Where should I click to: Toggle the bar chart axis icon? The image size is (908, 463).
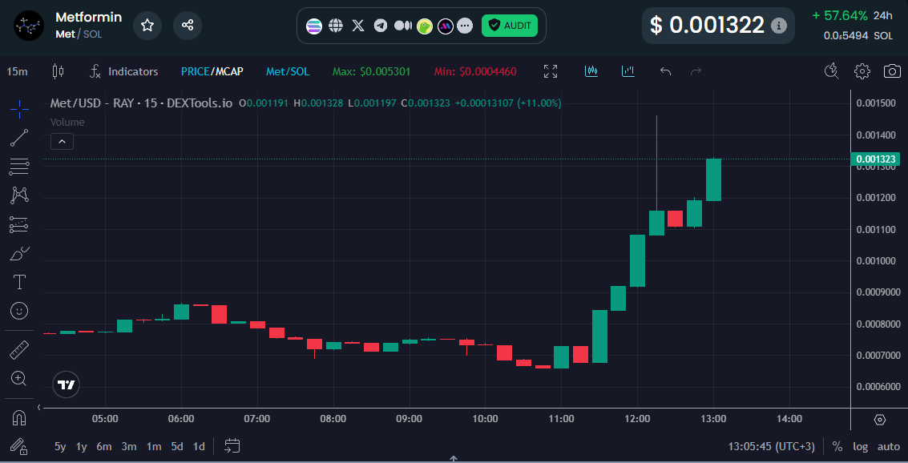628,71
